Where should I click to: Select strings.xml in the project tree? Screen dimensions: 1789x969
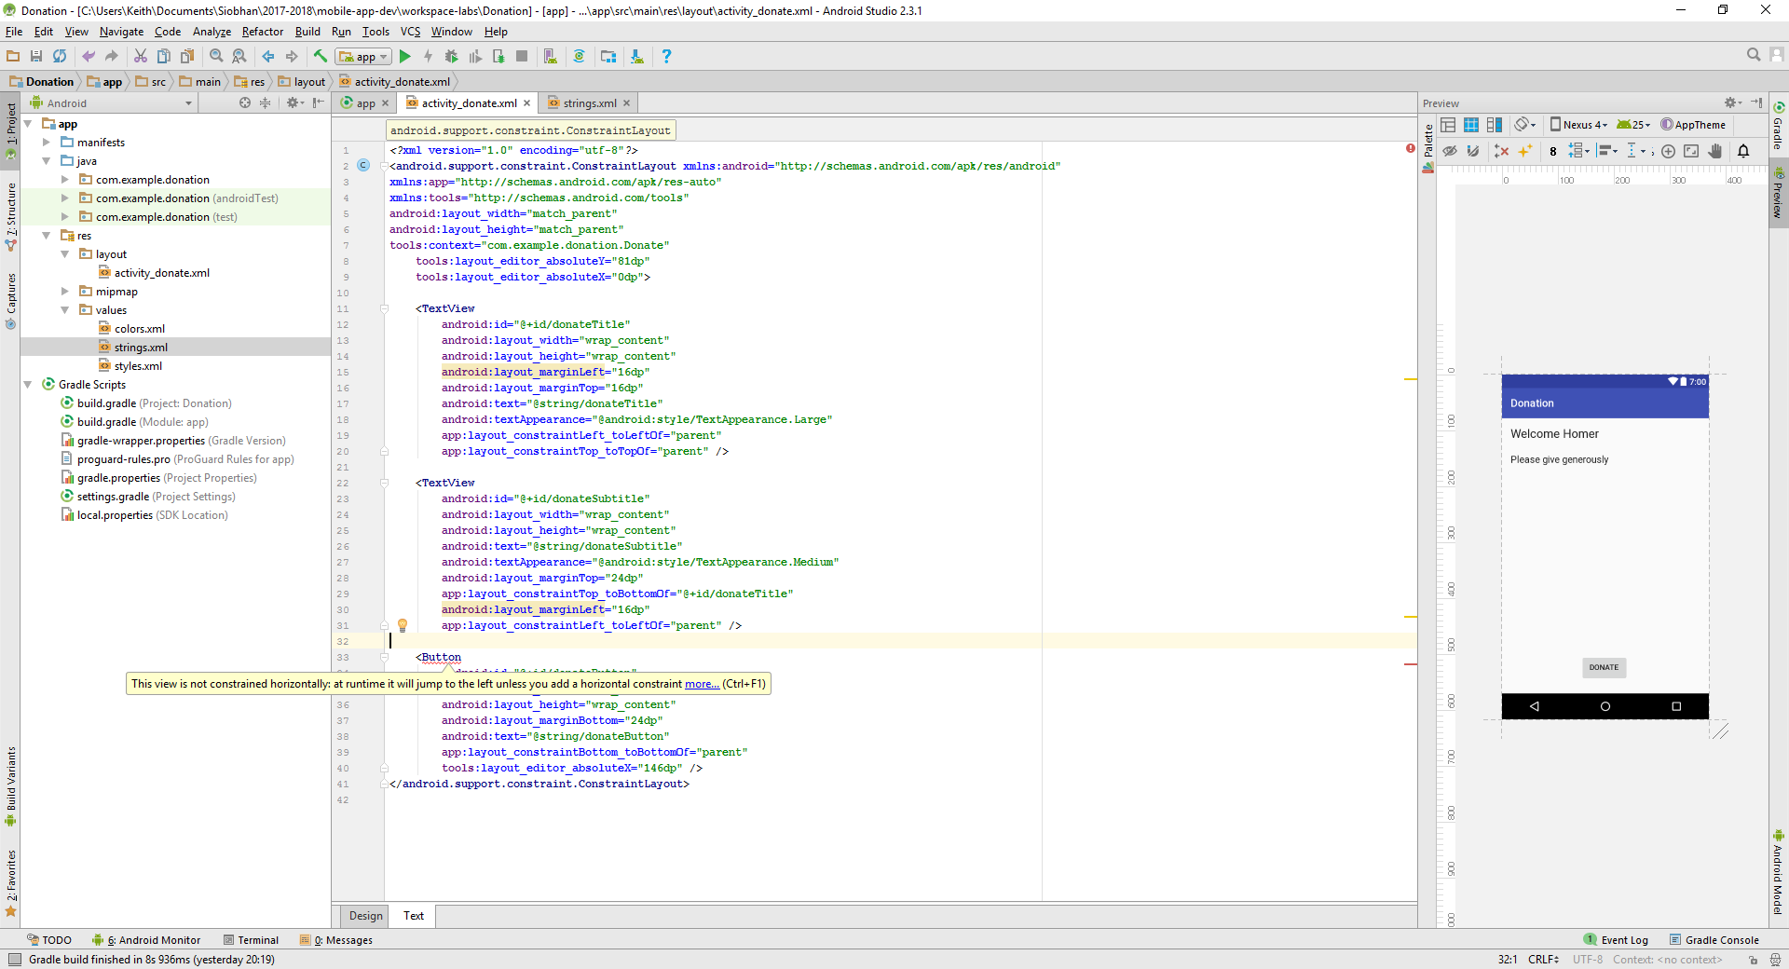141,348
